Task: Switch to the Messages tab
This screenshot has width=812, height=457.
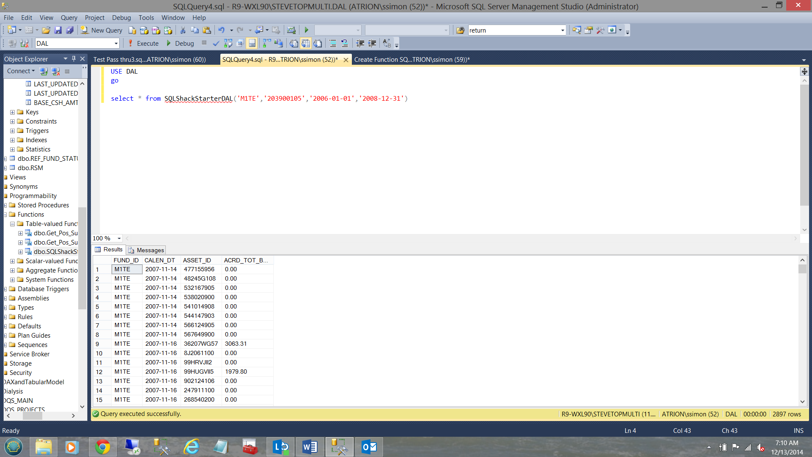Action: 146,250
